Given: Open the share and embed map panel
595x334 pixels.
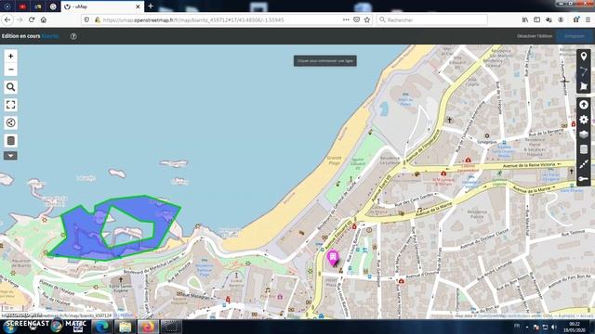Looking at the screenshot, I should (10, 122).
